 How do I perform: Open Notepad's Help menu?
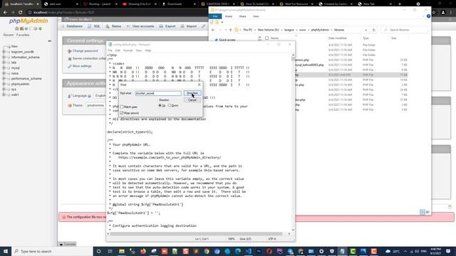point(148,50)
